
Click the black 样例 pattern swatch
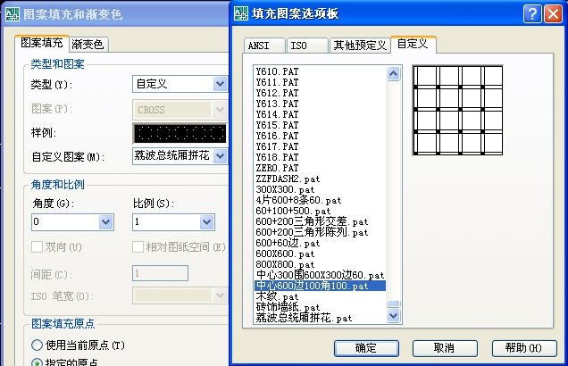click(x=180, y=133)
